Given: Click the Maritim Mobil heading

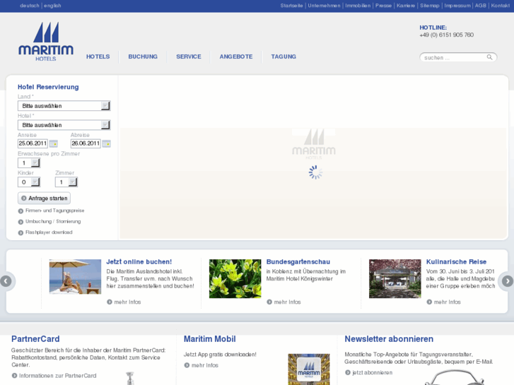Looking at the screenshot, I should [209, 339].
